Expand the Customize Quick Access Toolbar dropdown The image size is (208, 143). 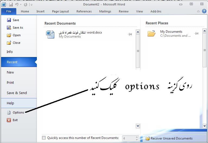tap(32, 5)
